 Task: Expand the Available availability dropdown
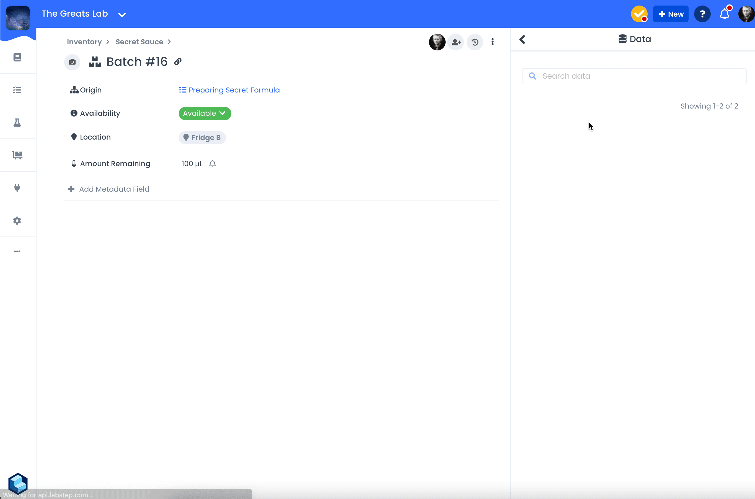[x=205, y=114]
